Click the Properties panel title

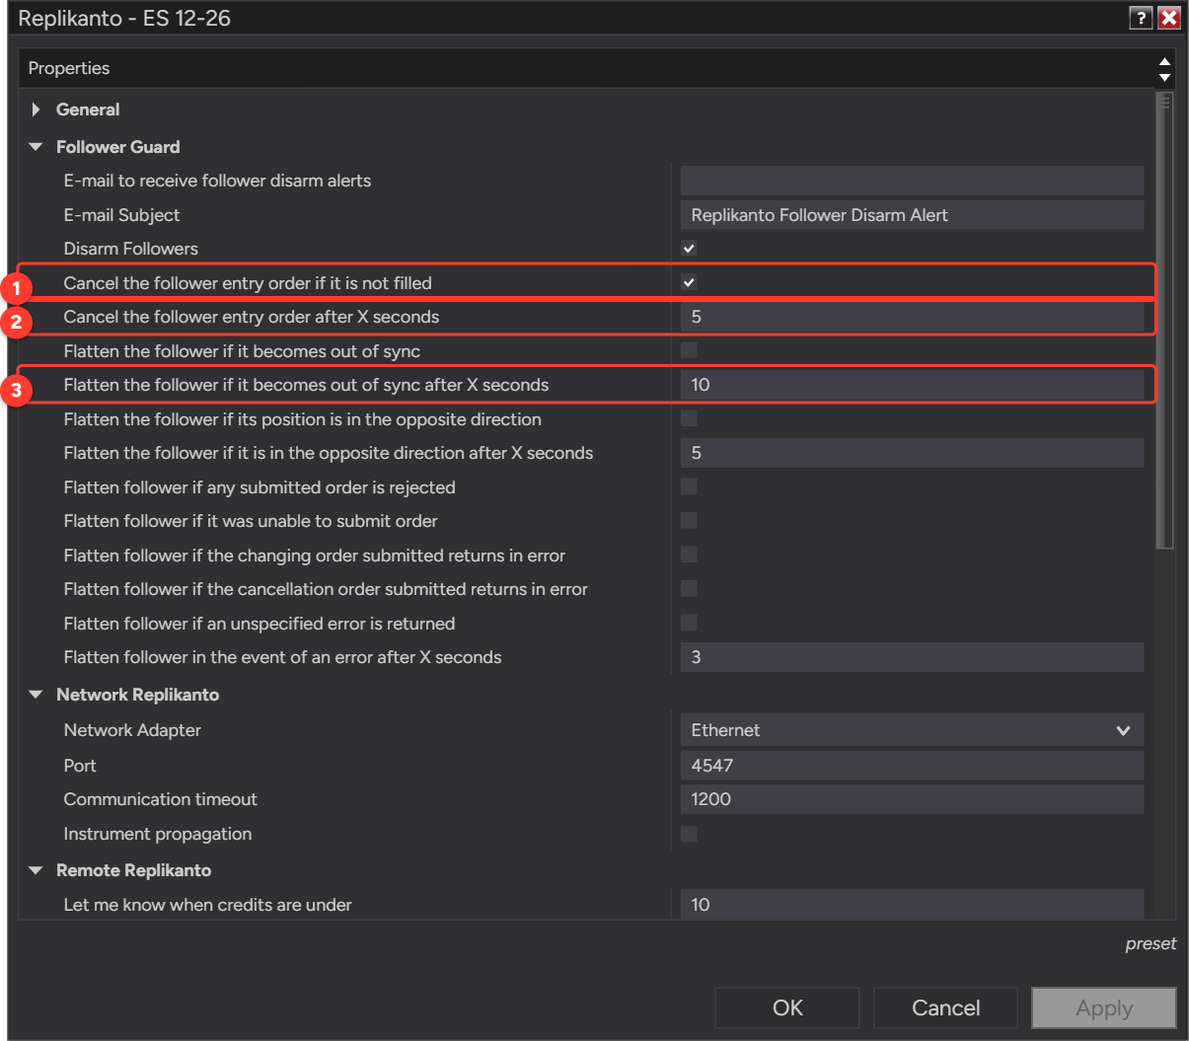69,68
